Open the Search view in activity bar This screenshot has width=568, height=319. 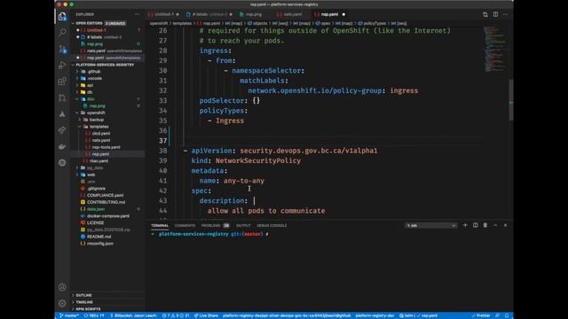click(62, 32)
